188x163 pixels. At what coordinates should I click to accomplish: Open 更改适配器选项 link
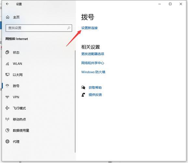coord(93,54)
